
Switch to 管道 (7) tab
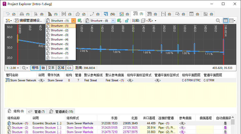point(37,111)
